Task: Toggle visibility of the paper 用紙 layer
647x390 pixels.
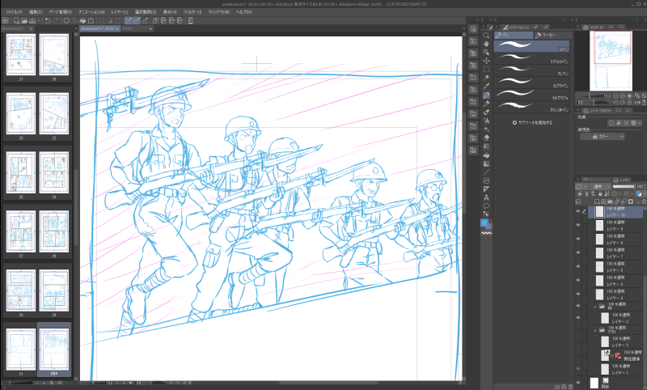Action: pyautogui.click(x=577, y=383)
